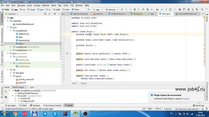Open the Gradle side panel tab
209x117 pixels.
coord(207,18)
